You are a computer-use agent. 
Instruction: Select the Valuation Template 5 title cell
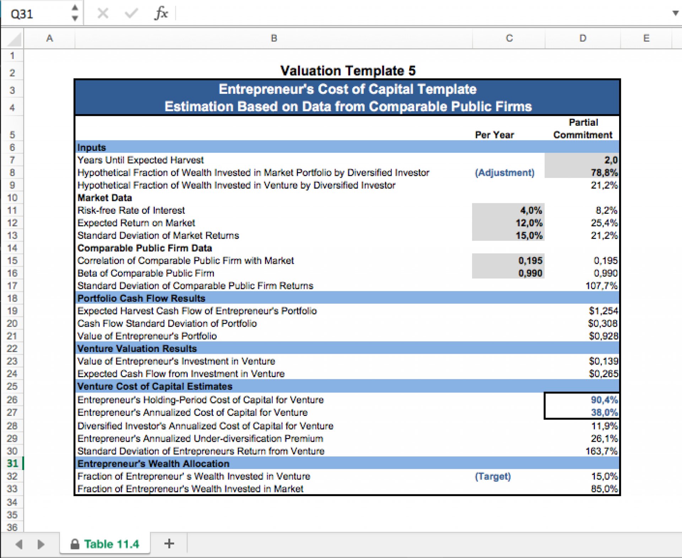[348, 71]
